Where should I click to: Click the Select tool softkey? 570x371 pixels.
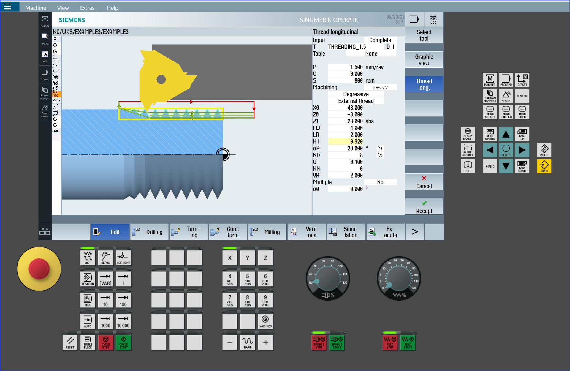pyautogui.click(x=424, y=35)
